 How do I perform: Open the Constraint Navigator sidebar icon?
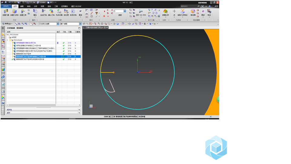click(3, 40)
